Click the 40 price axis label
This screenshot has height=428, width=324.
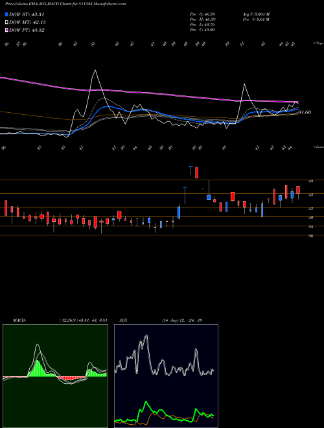310,218
